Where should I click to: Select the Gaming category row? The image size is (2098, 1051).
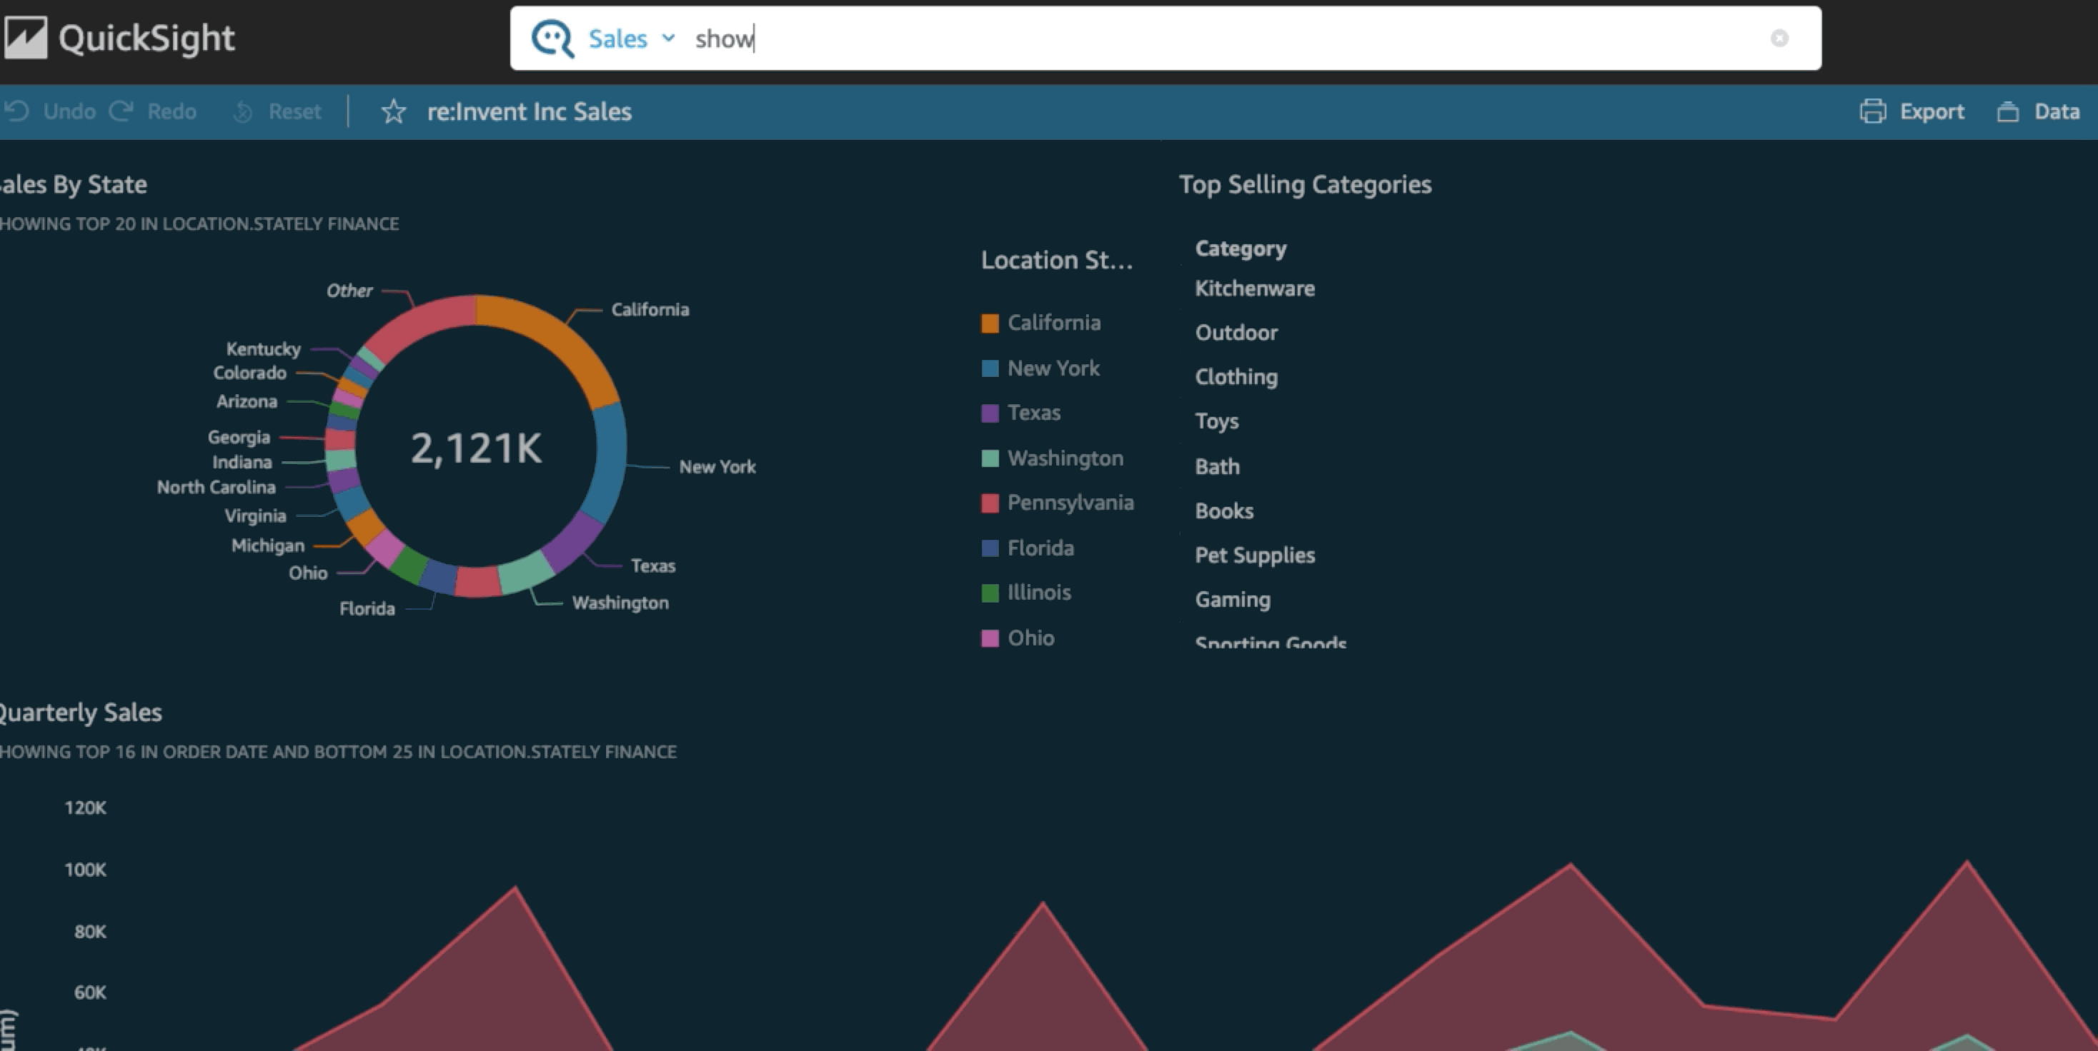point(1232,600)
